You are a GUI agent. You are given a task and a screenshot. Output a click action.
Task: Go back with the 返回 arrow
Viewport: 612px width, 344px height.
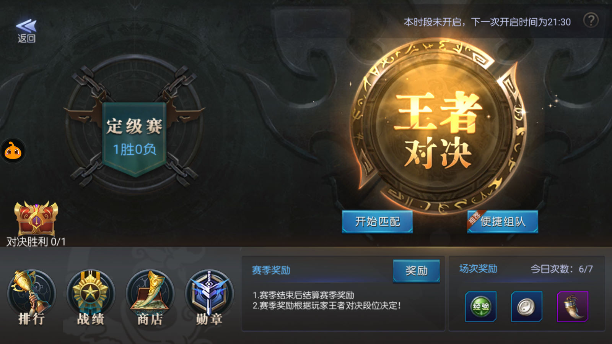(26, 31)
